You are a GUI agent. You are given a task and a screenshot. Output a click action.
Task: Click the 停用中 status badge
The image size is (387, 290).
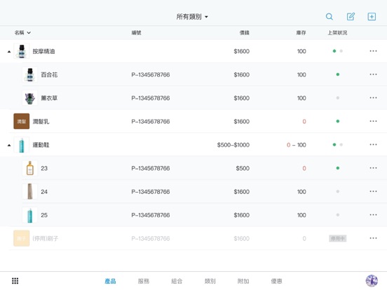[x=338, y=238]
